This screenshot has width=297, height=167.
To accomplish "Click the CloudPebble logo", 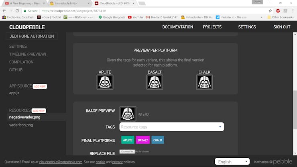I will coord(27,27).
